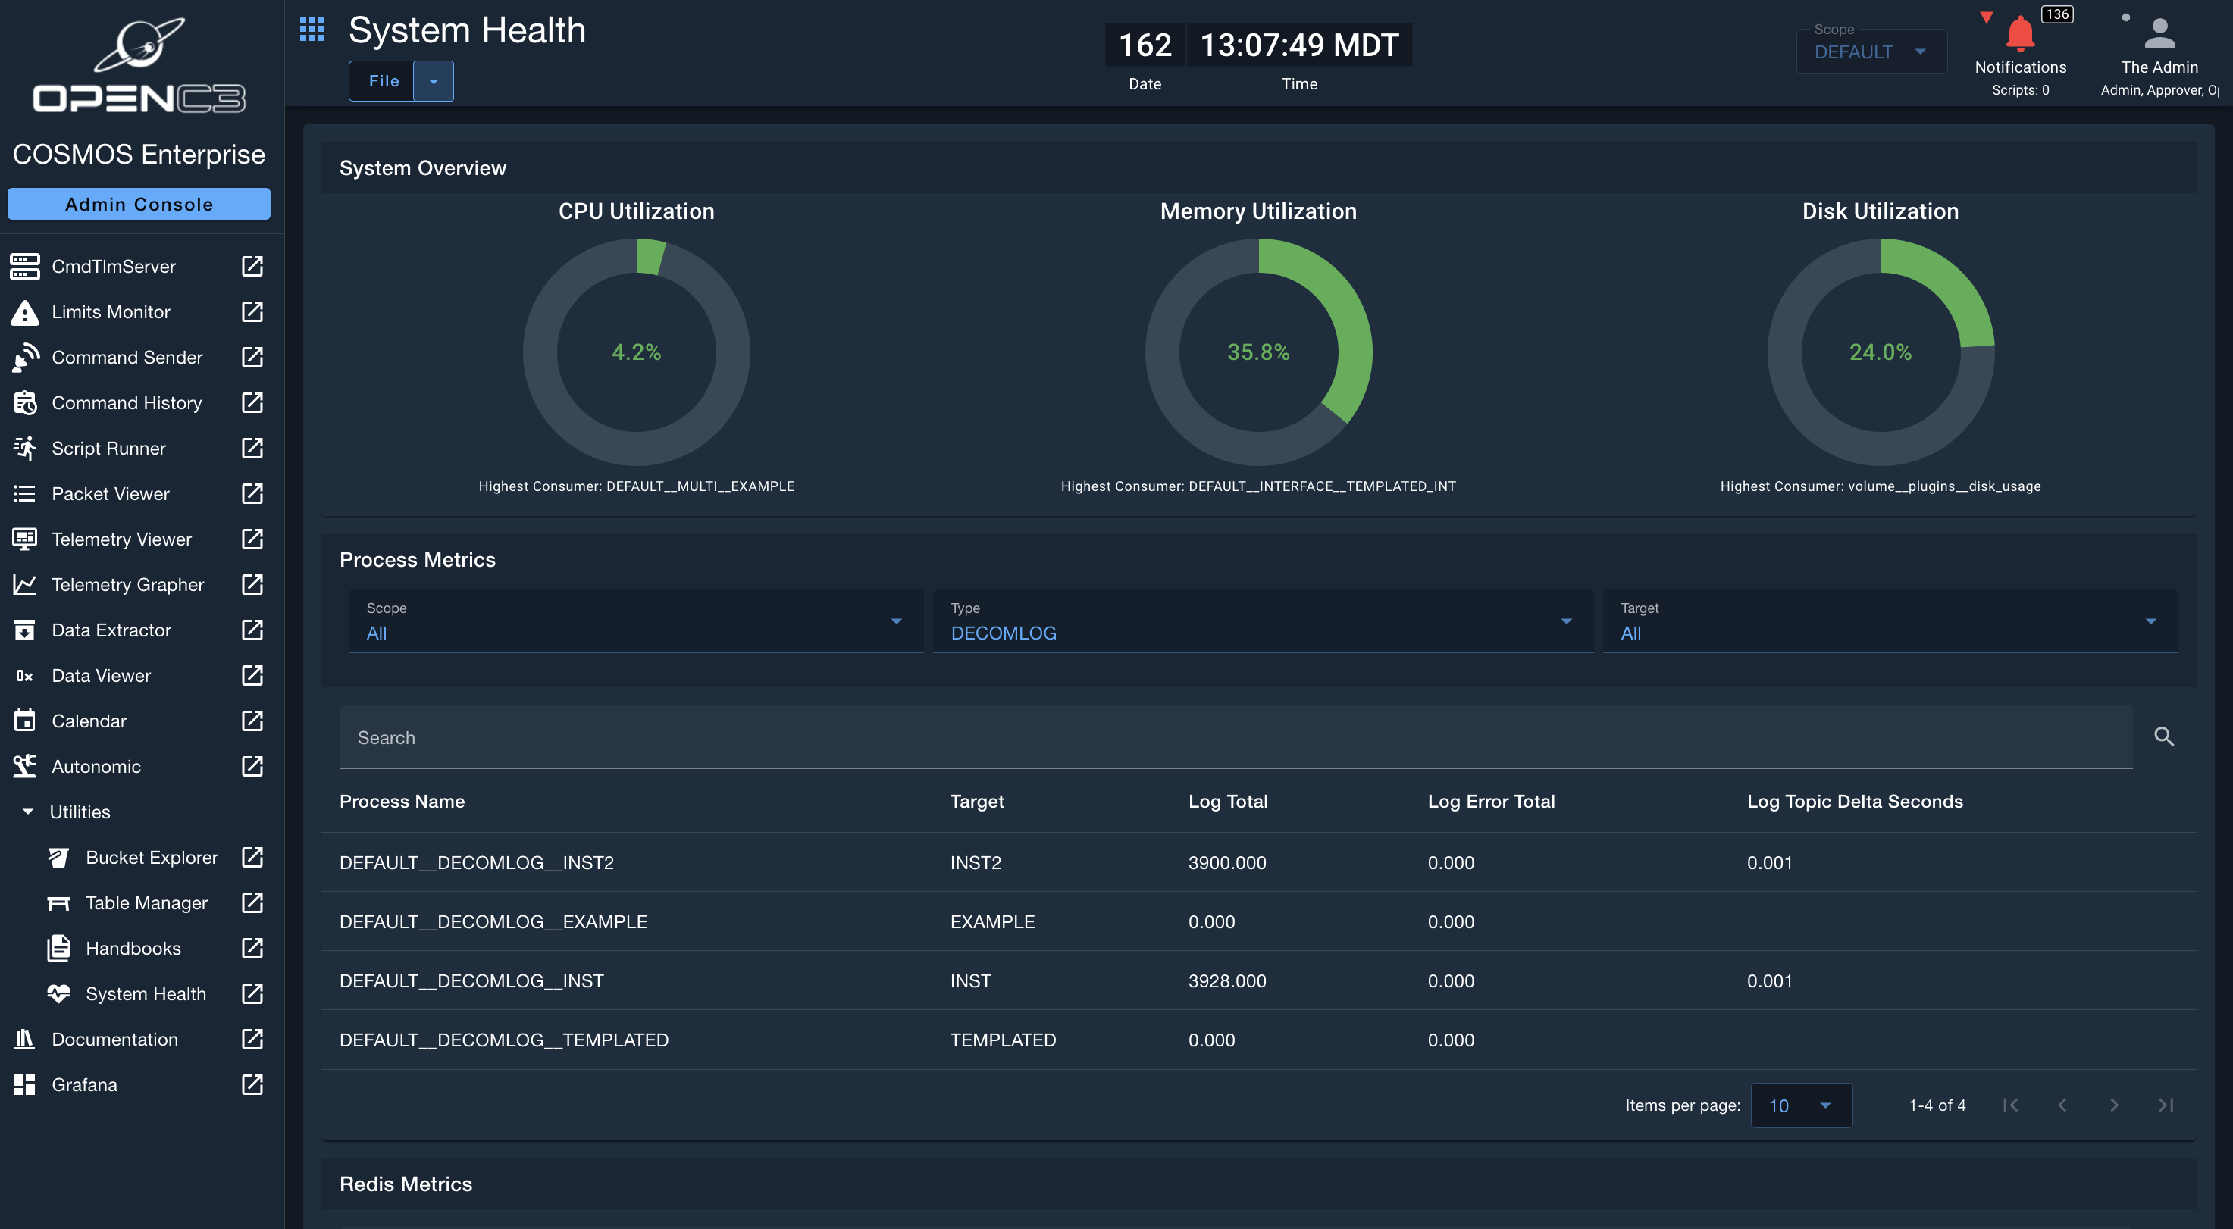Click the System Health heartbeat icon
Image resolution: width=2233 pixels, height=1229 pixels.
(x=59, y=993)
